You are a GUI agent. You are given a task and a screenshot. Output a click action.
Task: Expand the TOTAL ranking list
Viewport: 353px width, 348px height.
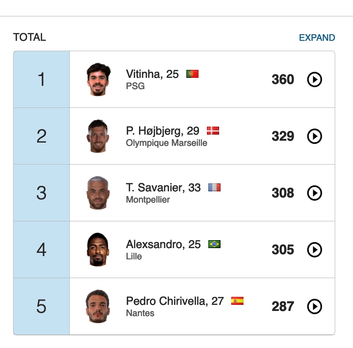click(317, 38)
